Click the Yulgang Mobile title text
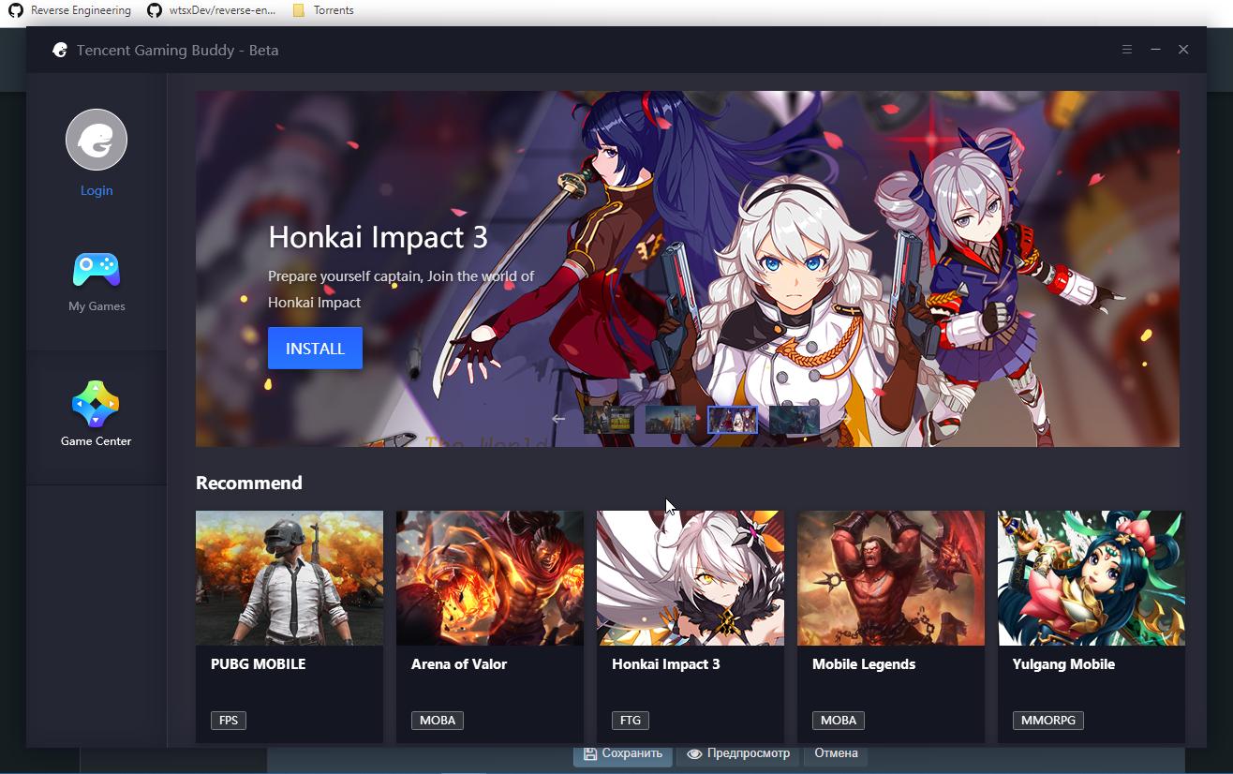The height and width of the screenshot is (774, 1233). coord(1063,664)
